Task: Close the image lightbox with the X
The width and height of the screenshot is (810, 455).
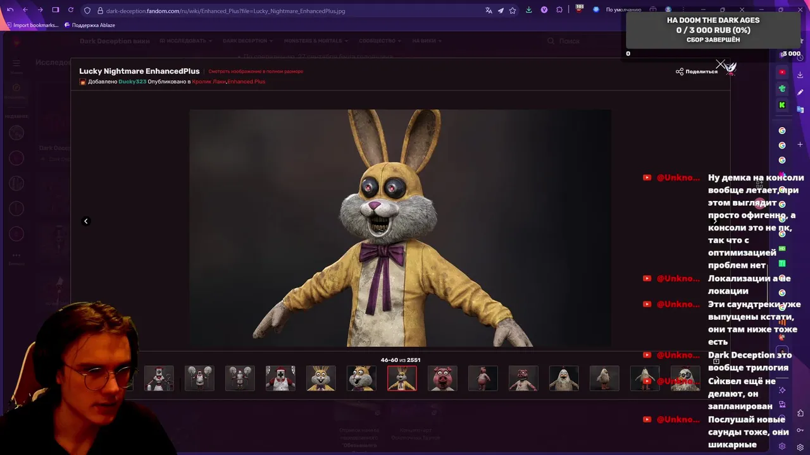Action: click(x=720, y=64)
